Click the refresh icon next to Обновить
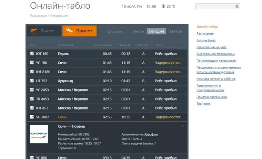Image resolution: width=262 pixels, height=159 pixels. click(109, 31)
